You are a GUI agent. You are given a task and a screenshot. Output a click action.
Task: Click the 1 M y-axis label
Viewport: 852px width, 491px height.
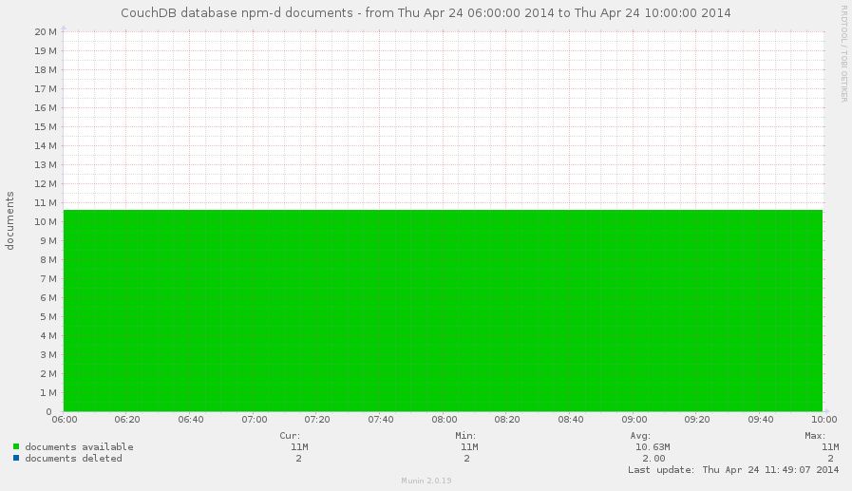(x=48, y=392)
